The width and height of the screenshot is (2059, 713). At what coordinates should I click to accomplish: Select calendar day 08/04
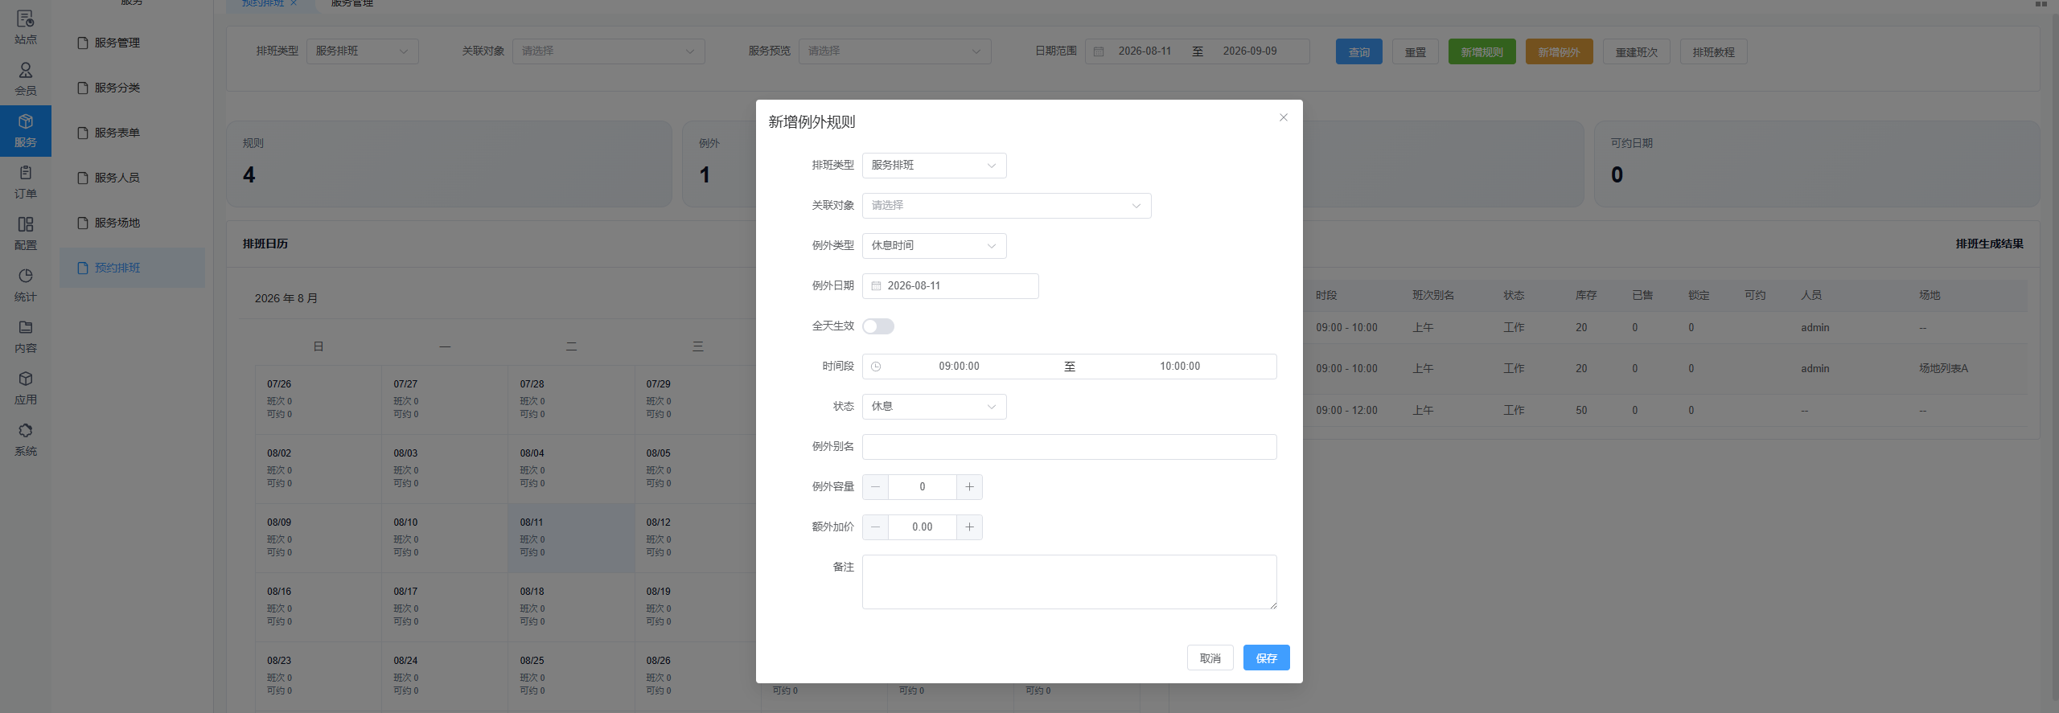tap(571, 469)
